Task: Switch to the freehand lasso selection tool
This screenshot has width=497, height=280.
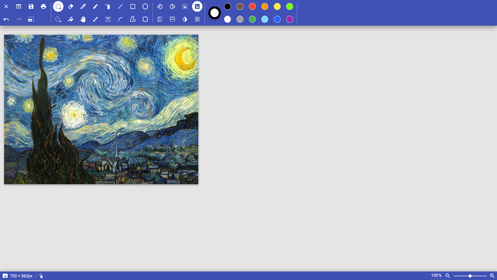Action: (58, 19)
